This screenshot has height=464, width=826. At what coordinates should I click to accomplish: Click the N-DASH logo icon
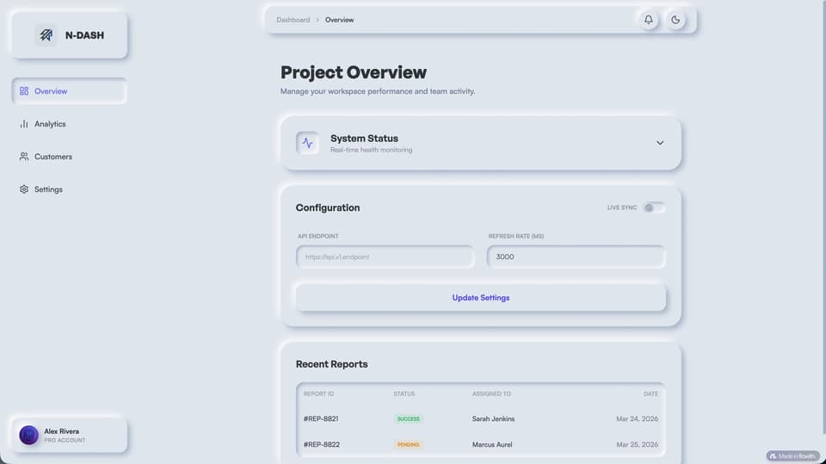click(46, 35)
